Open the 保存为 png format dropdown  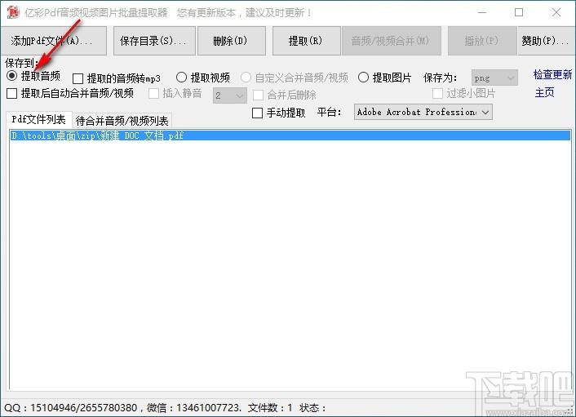point(494,78)
